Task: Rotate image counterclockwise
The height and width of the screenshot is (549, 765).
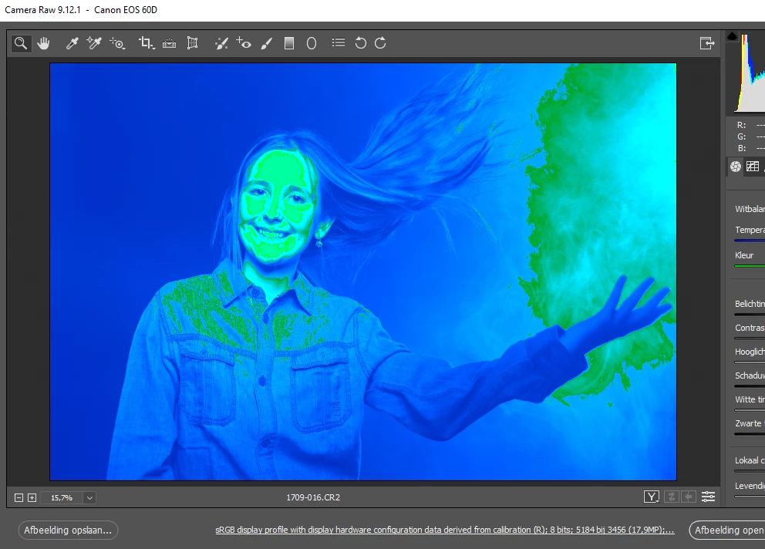Action: point(360,43)
